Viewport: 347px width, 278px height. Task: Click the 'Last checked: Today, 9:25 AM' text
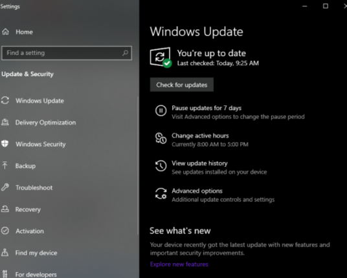click(x=218, y=63)
